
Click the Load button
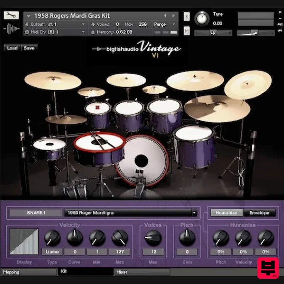click(12, 48)
